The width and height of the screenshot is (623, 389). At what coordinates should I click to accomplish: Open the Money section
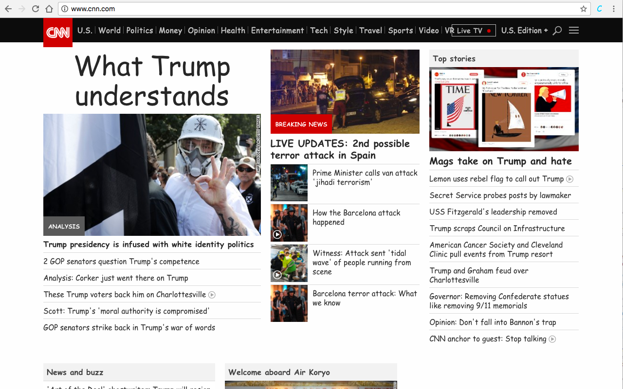coord(170,30)
